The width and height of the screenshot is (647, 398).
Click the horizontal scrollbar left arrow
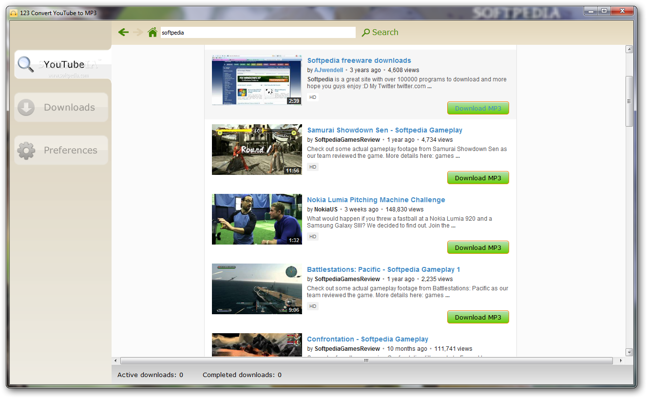(115, 360)
